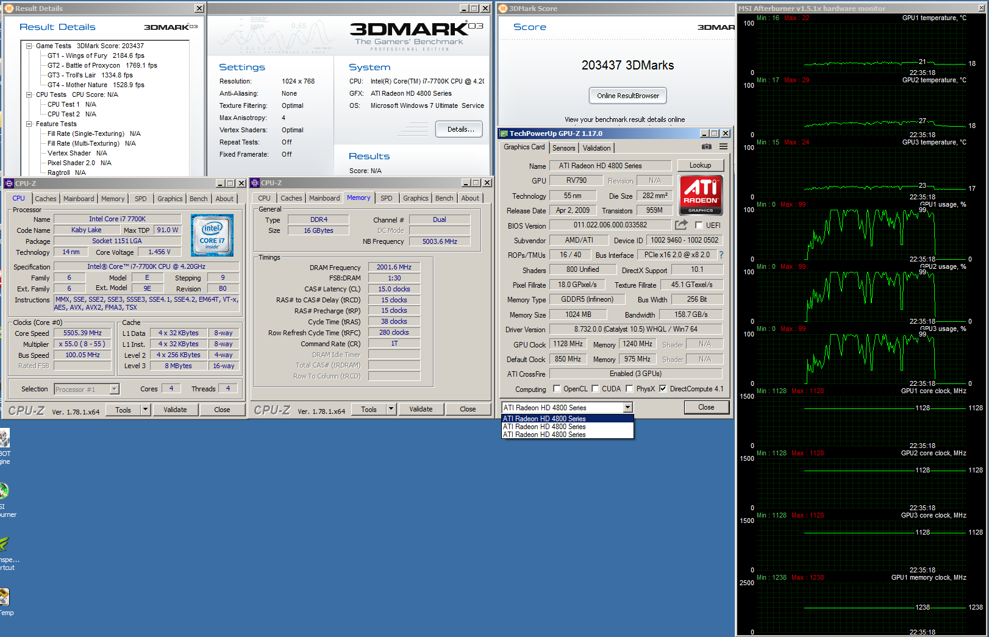Select the highlighted ATI Radeon HD 4800 entry

pos(568,419)
